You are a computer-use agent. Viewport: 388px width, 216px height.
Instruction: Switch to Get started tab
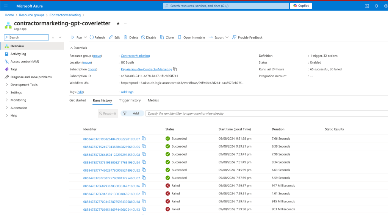(78, 100)
